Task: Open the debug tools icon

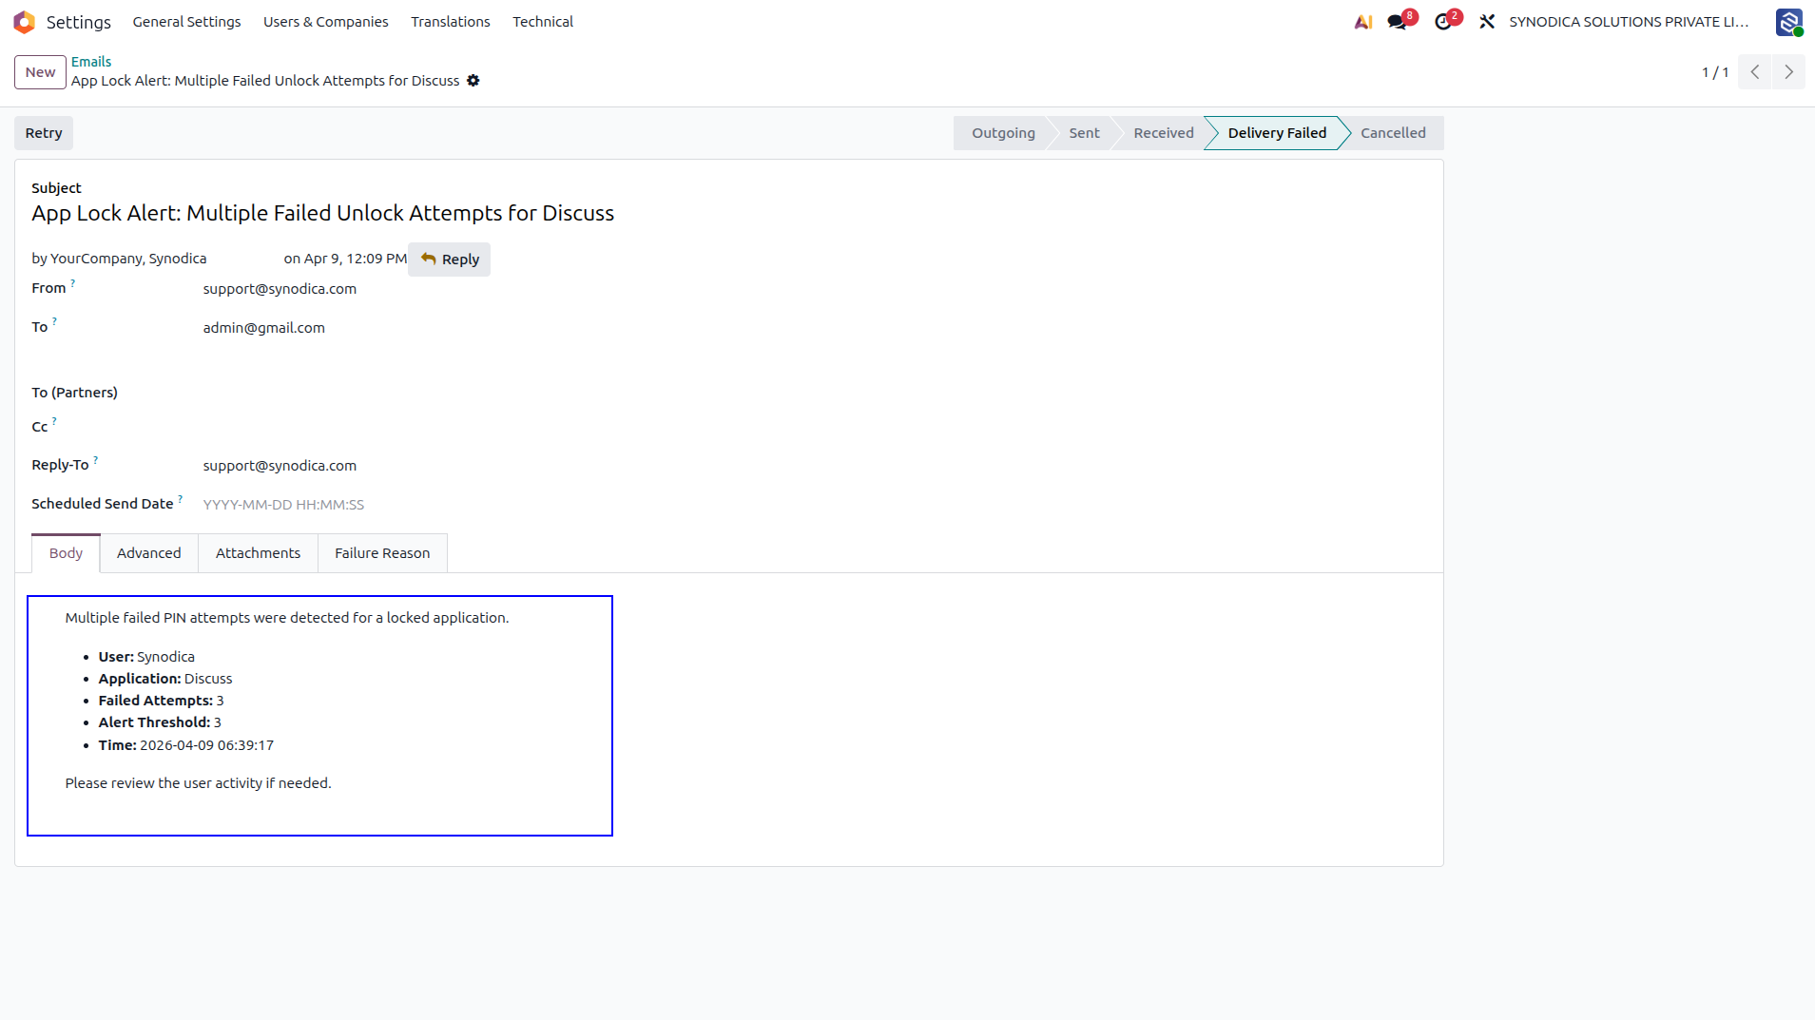Action: tap(1487, 22)
